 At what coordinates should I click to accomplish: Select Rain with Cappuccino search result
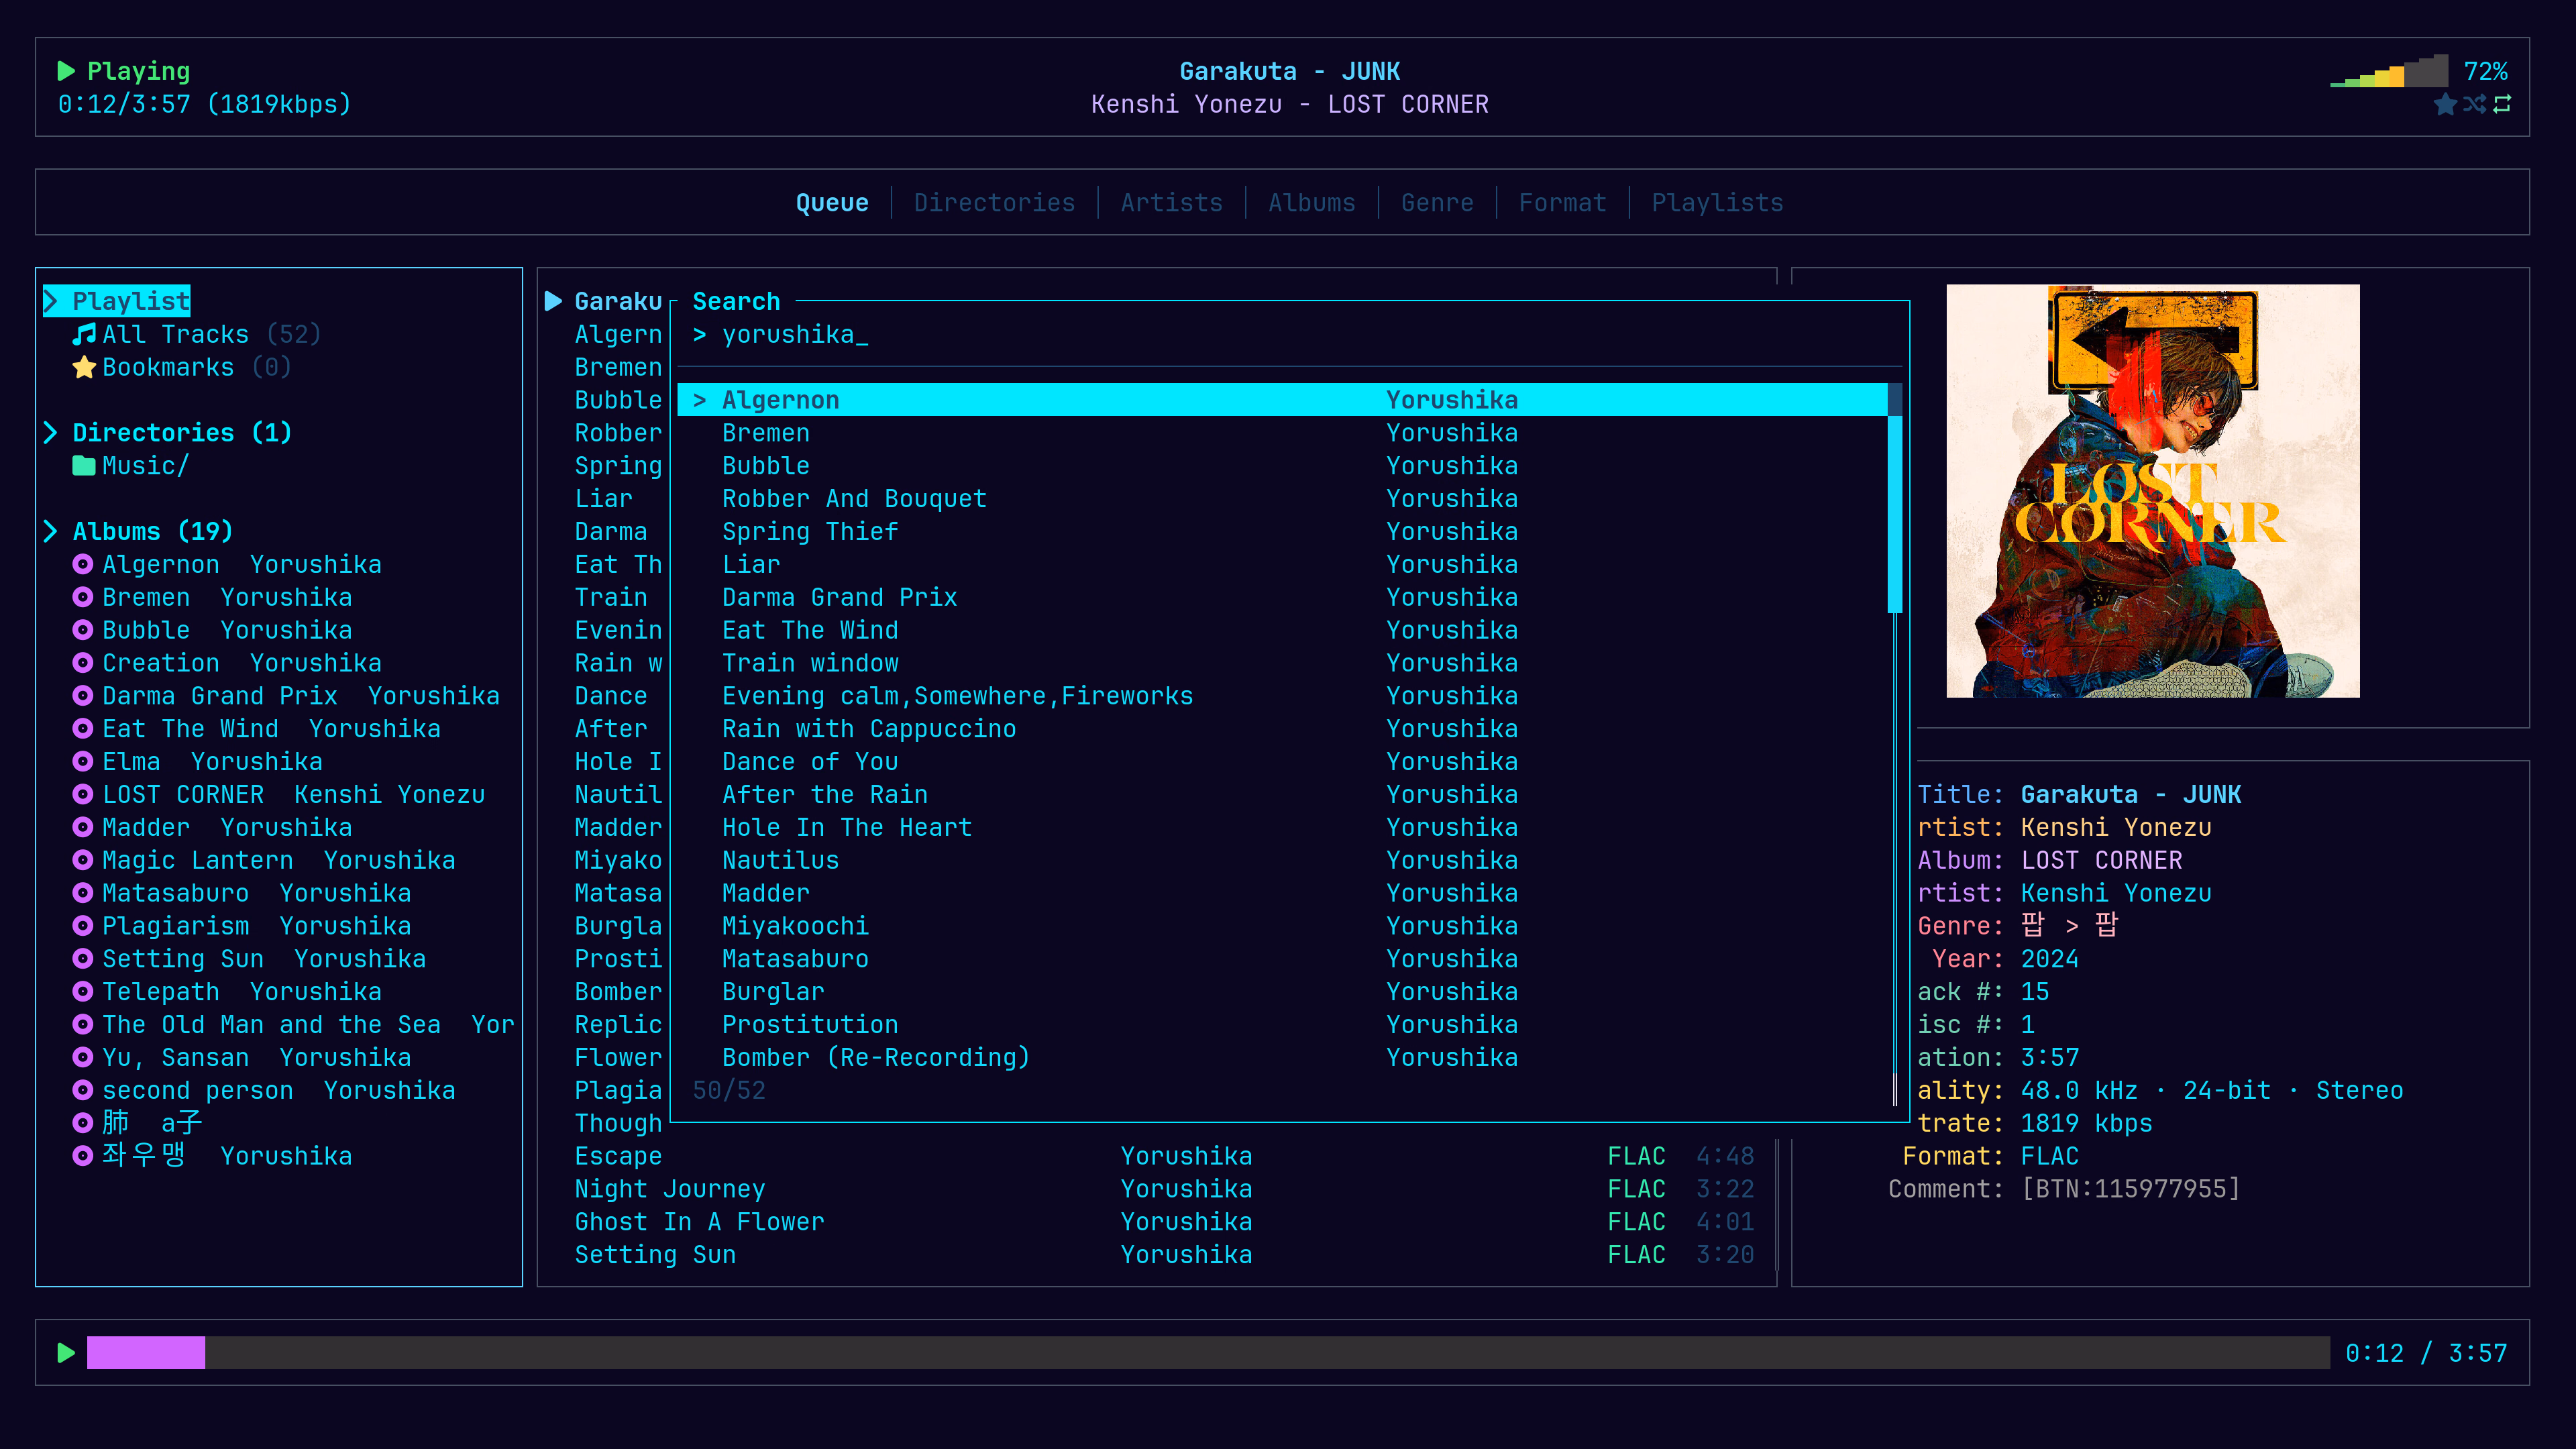coord(1282,729)
